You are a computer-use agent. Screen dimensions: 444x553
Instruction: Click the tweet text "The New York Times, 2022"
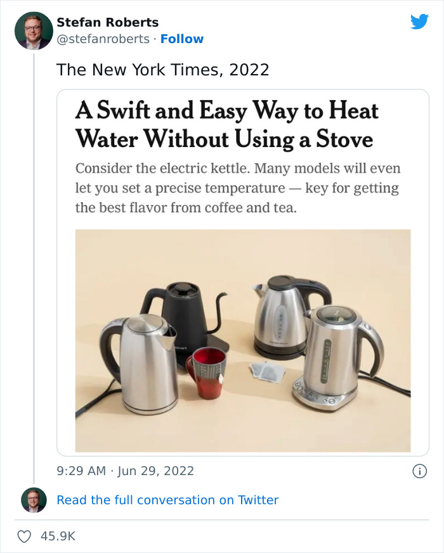pos(163,70)
